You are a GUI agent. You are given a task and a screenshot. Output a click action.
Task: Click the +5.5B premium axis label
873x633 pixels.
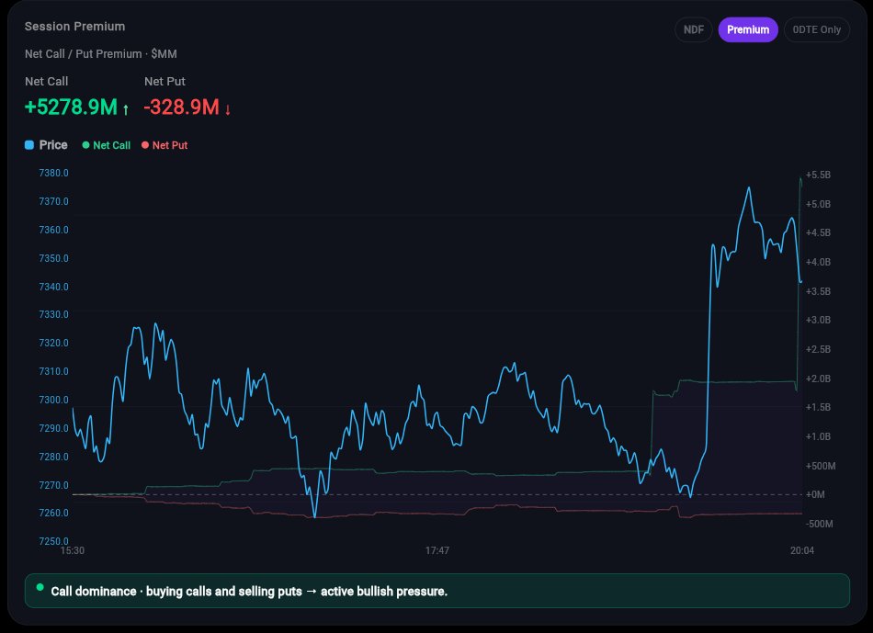[818, 175]
